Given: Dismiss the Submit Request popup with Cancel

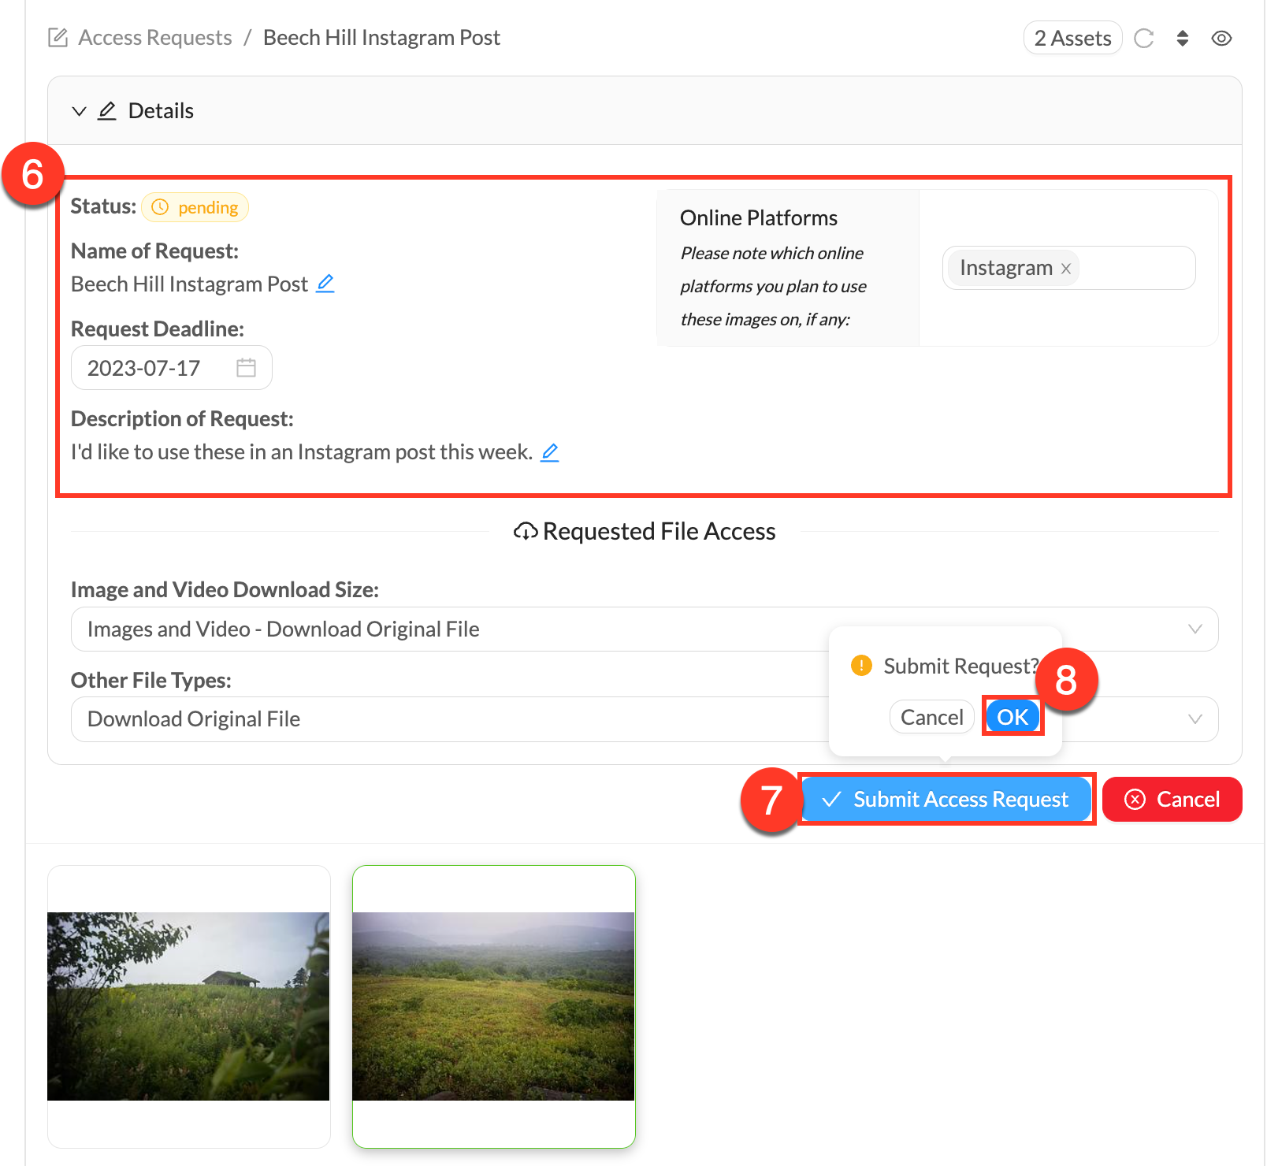Looking at the screenshot, I should point(931,717).
